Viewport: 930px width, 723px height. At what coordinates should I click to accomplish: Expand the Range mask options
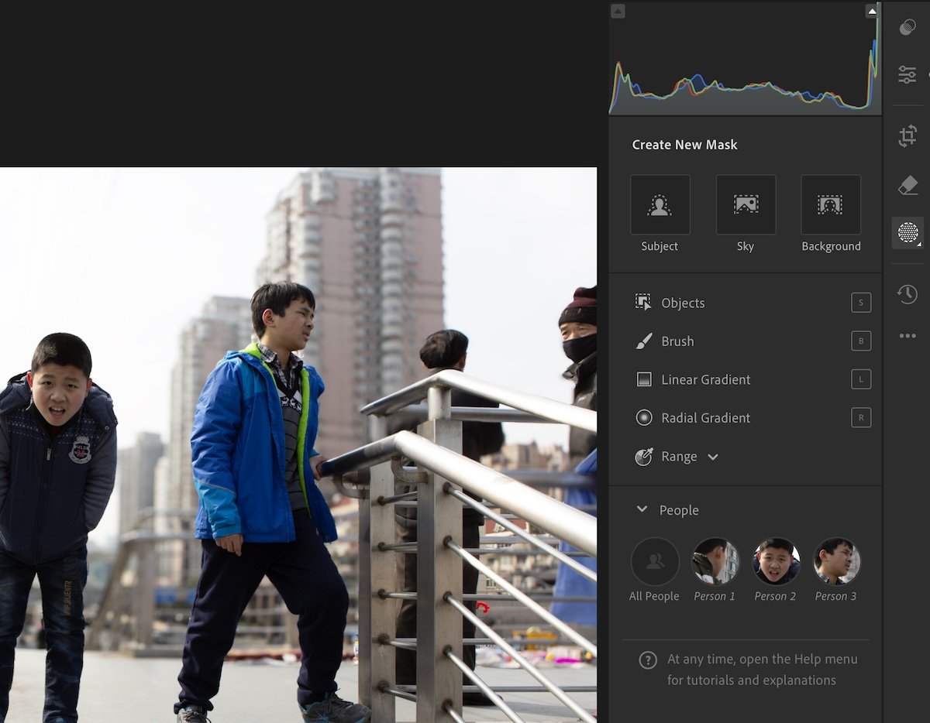pyautogui.click(x=712, y=457)
